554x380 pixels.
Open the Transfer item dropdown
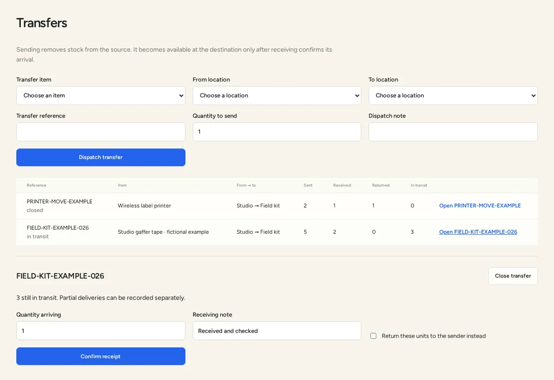101,95
